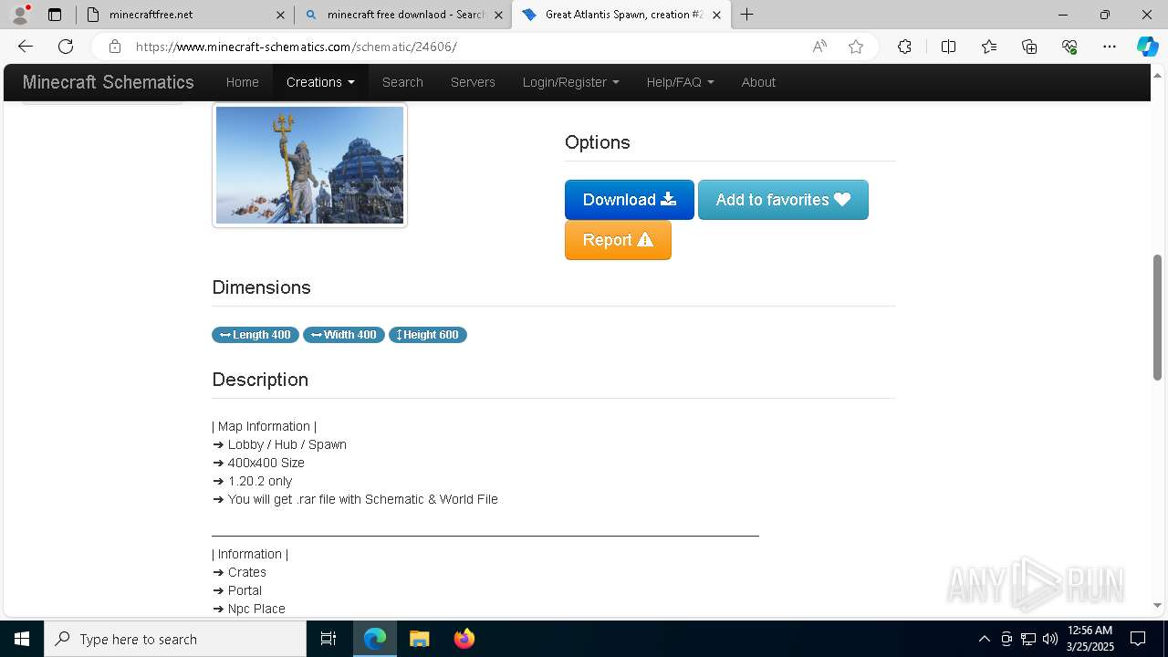Show hidden system tray icons
The image size is (1168, 657).
pyautogui.click(x=984, y=639)
